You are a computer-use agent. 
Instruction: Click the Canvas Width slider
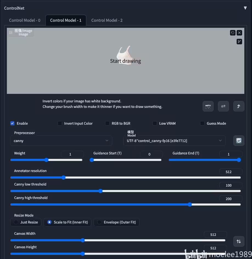tap(118, 240)
